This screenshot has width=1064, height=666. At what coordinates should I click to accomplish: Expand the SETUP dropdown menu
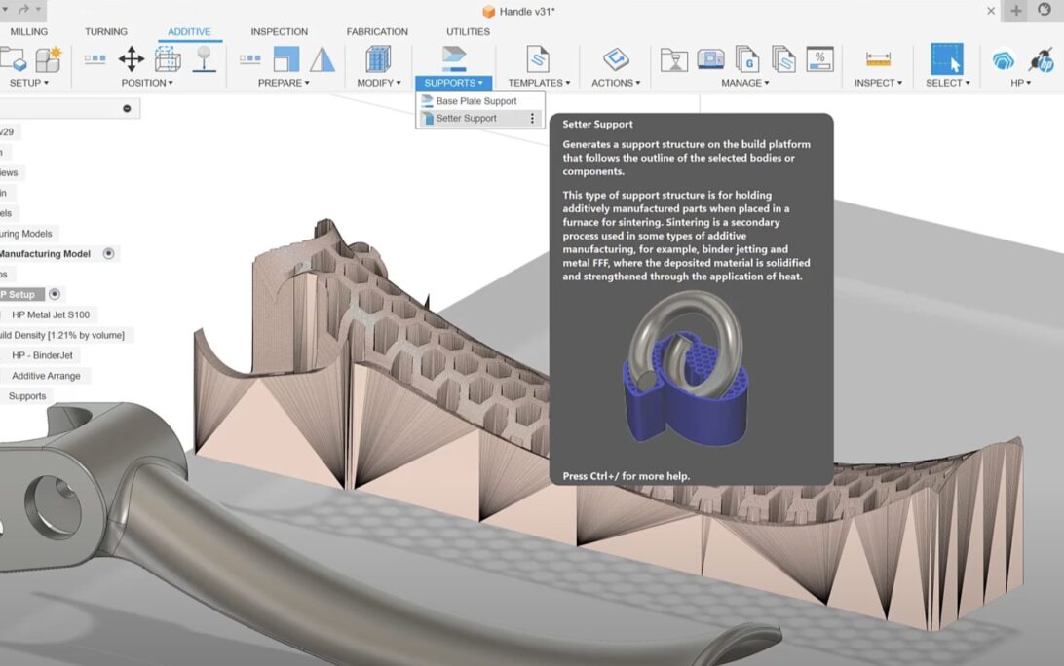click(x=28, y=83)
